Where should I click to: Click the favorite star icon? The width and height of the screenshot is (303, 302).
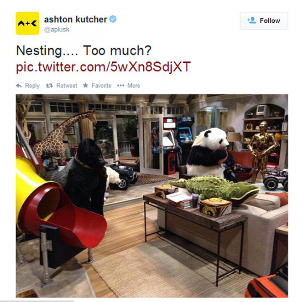pyautogui.click(x=85, y=85)
